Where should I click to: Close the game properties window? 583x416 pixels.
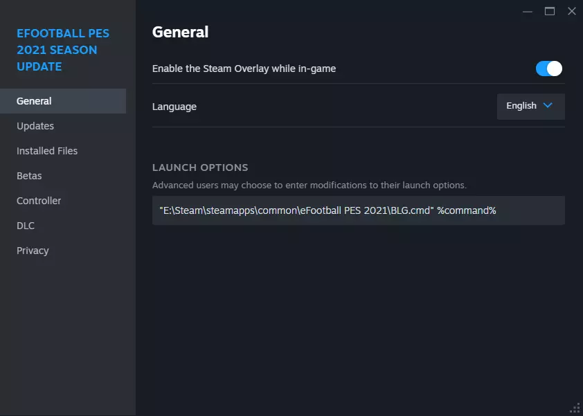[571, 11]
